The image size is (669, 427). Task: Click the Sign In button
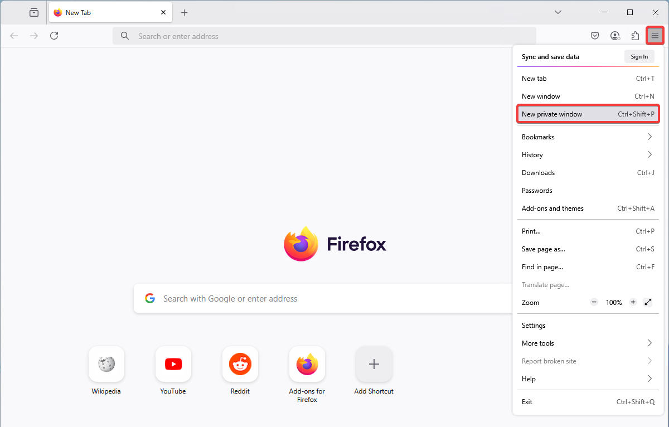(x=639, y=56)
